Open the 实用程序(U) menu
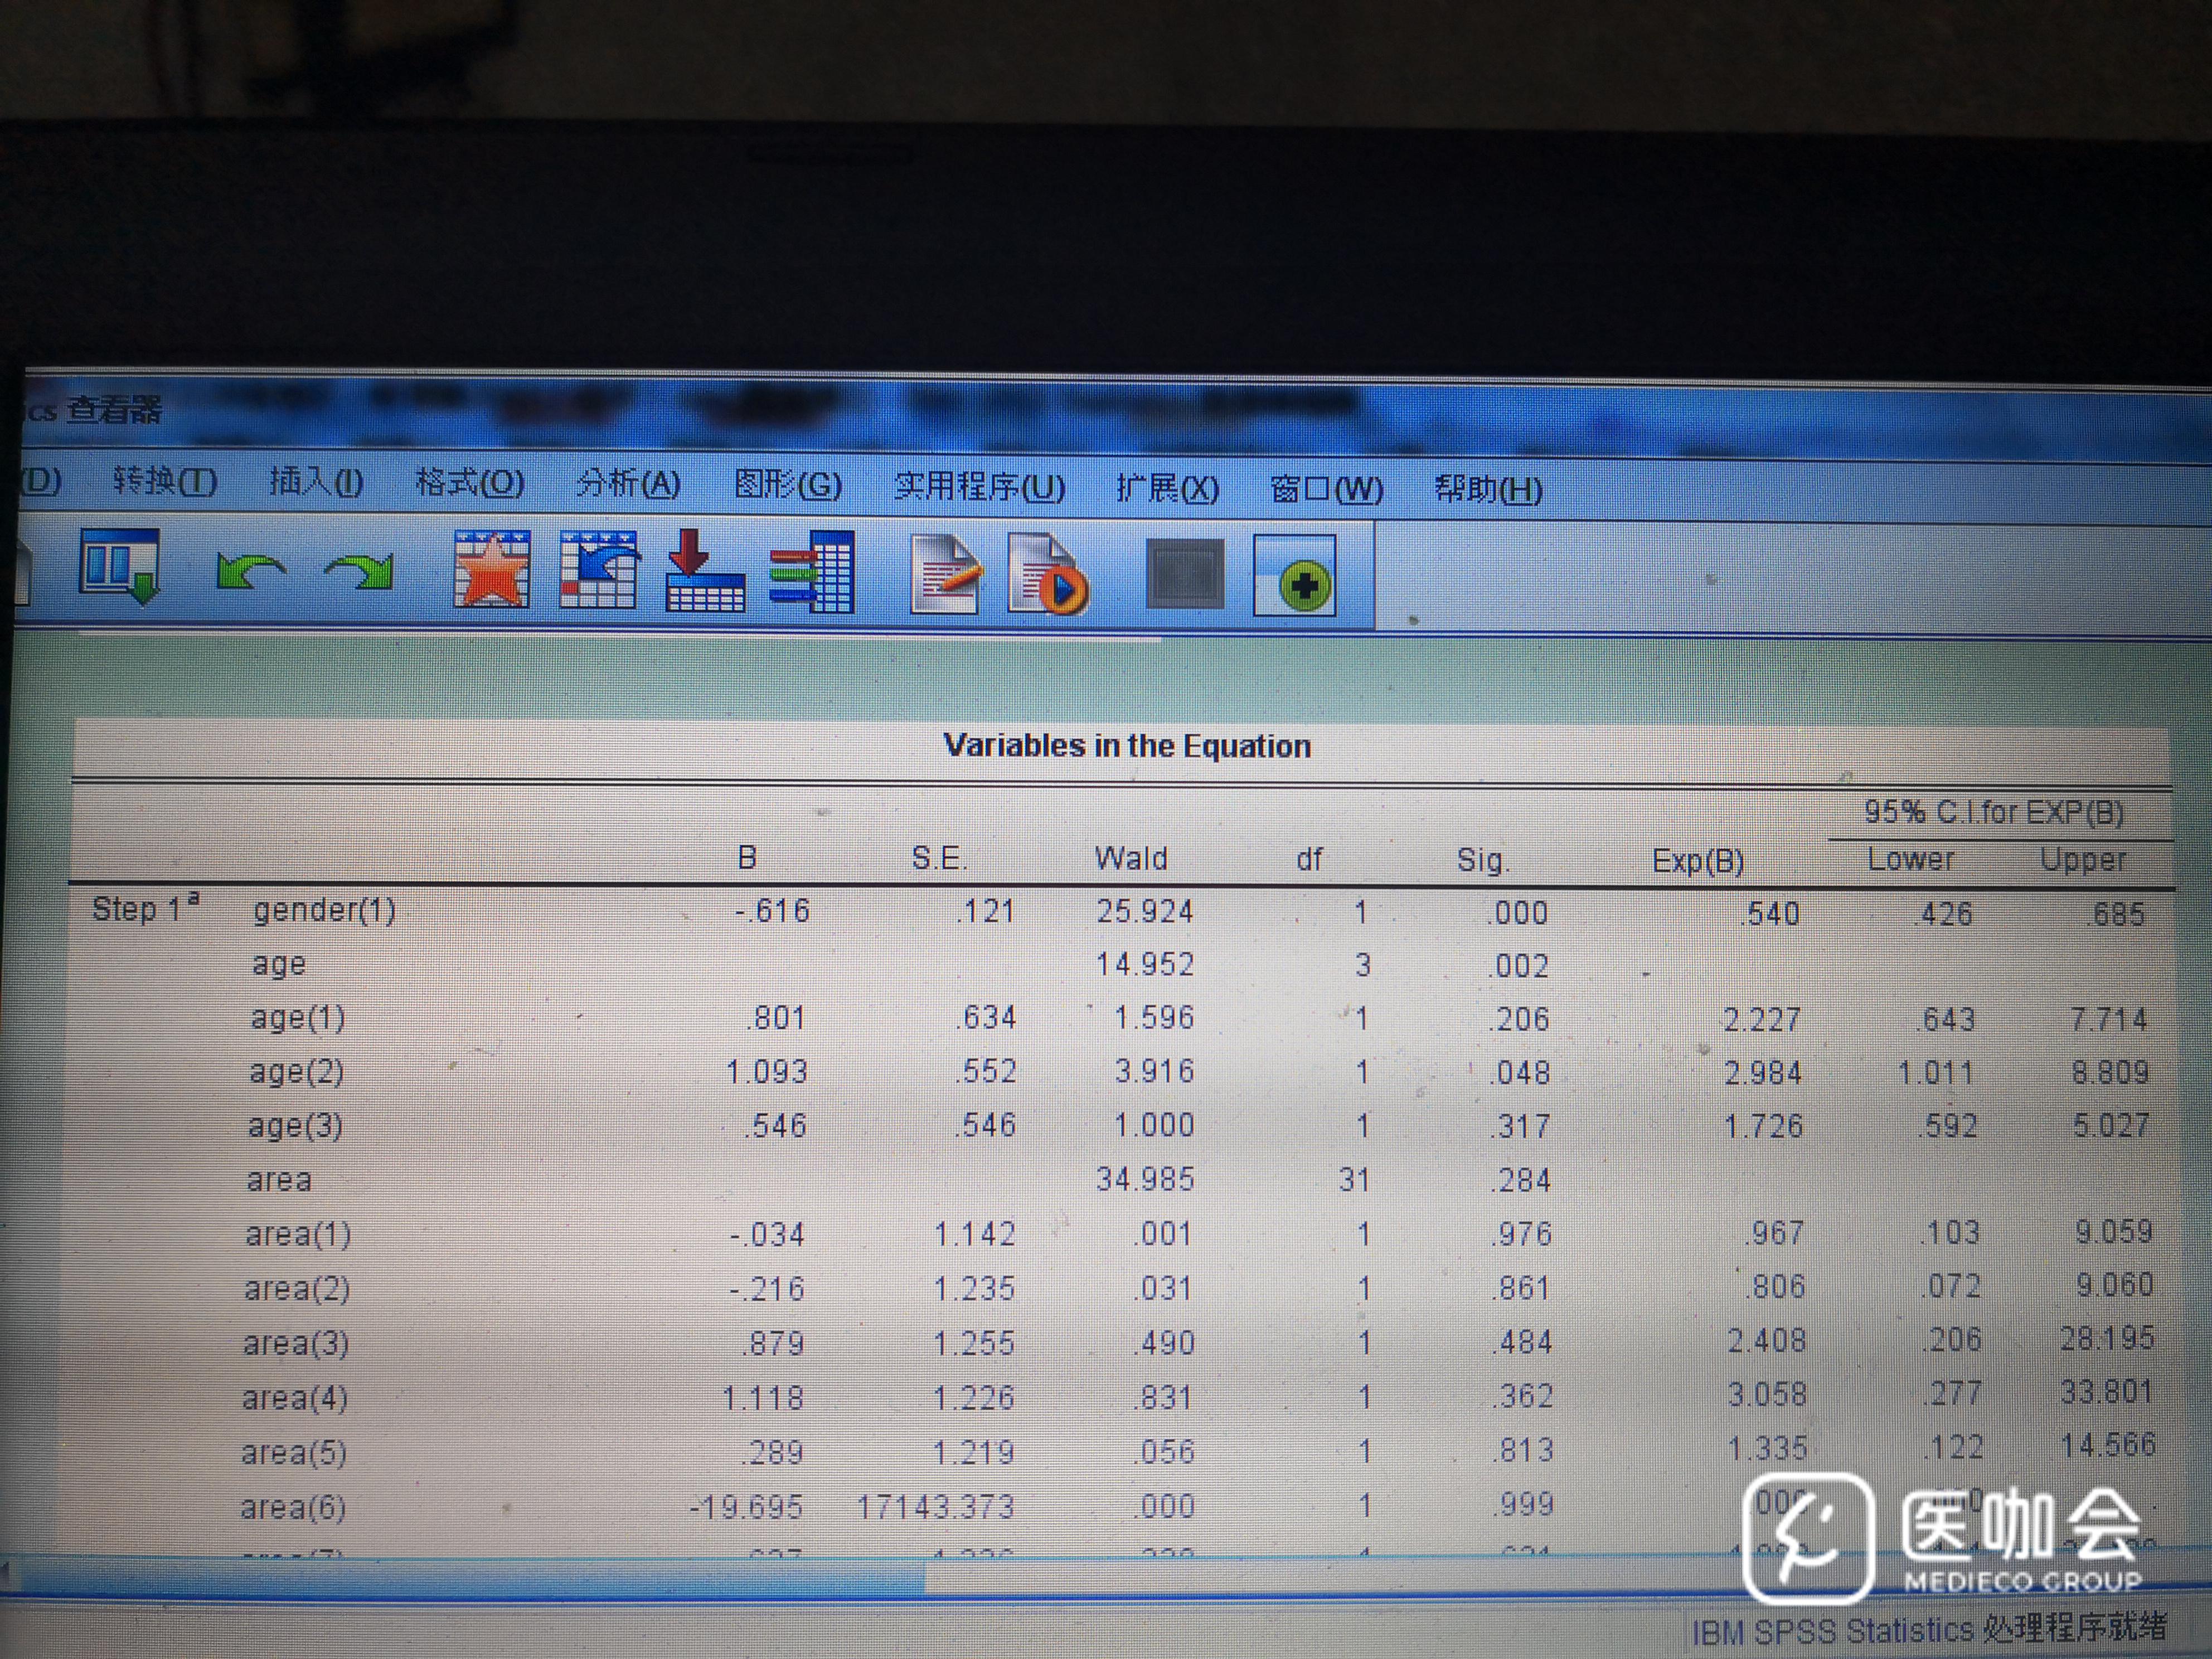Viewport: 2212px width, 1659px height. (979, 487)
